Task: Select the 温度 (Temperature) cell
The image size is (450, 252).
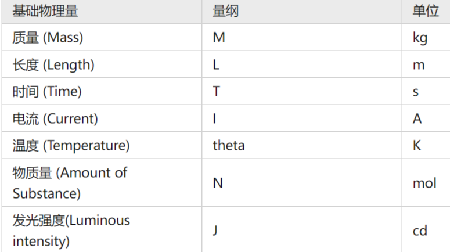Action: coord(71,145)
